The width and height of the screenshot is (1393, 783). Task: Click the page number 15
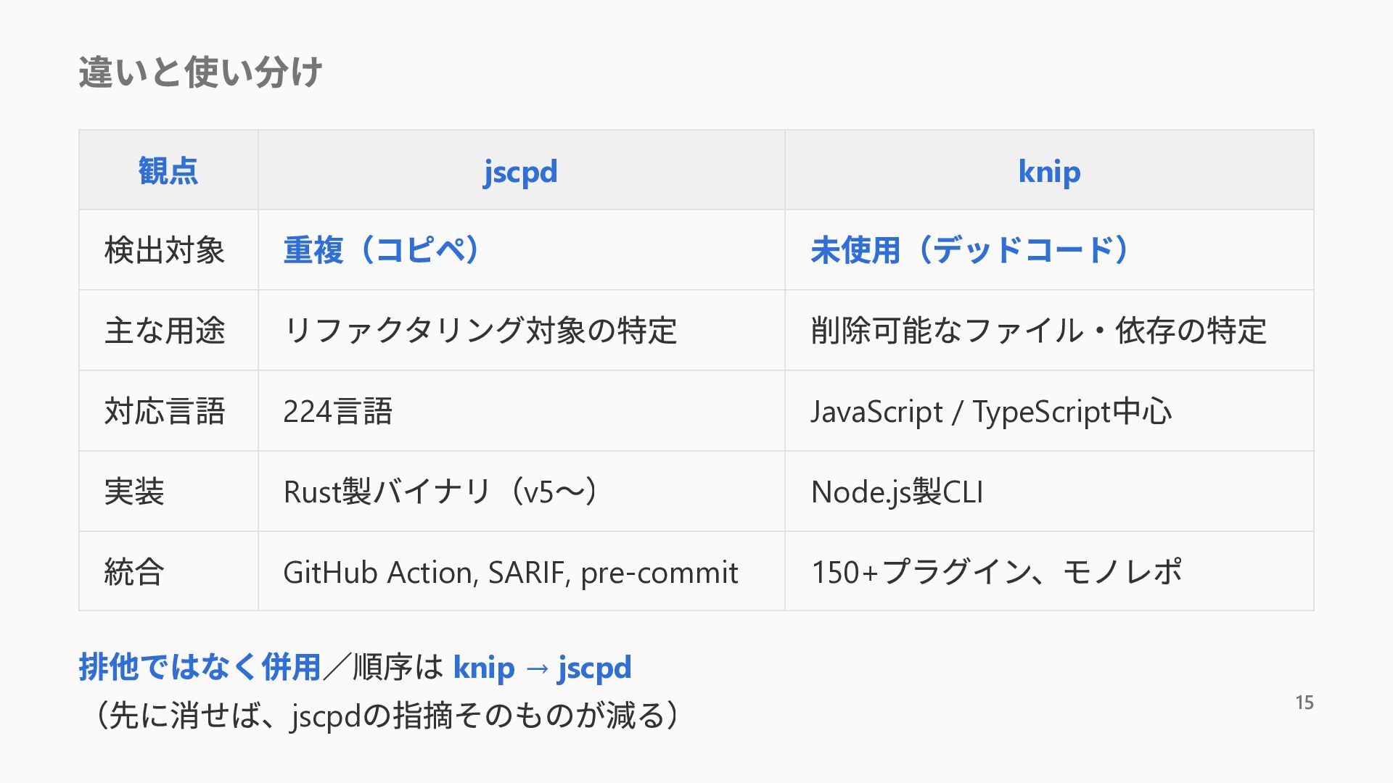(1304, 703)
